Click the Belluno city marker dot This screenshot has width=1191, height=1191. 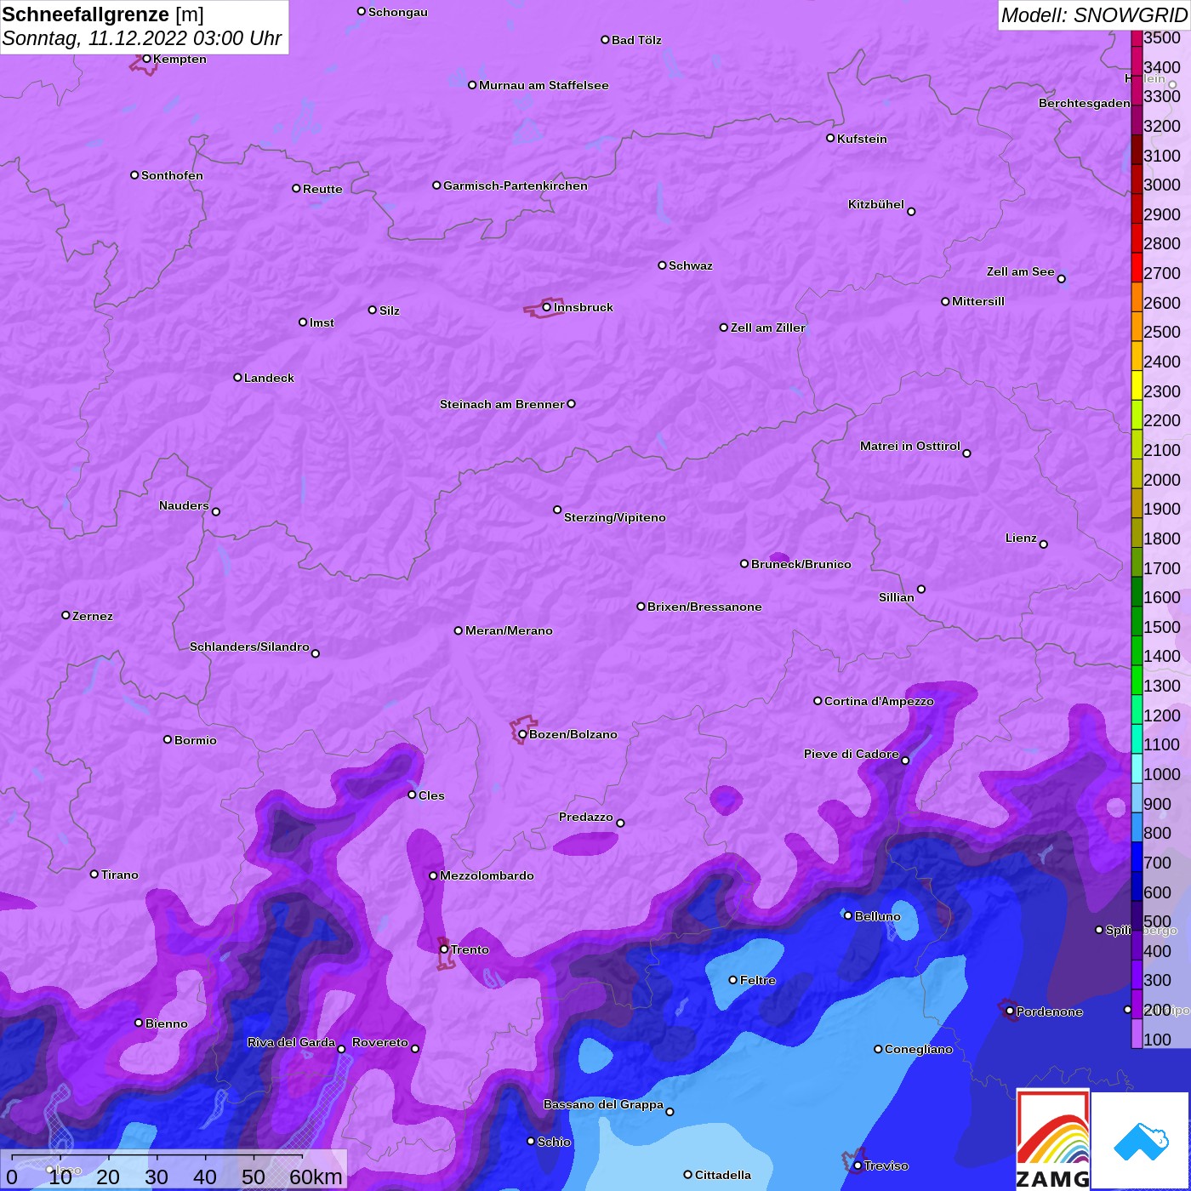pos(847,916)
